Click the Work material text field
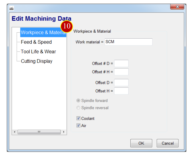Viewport: 196px width, 155px height. [x=128, y=42]
